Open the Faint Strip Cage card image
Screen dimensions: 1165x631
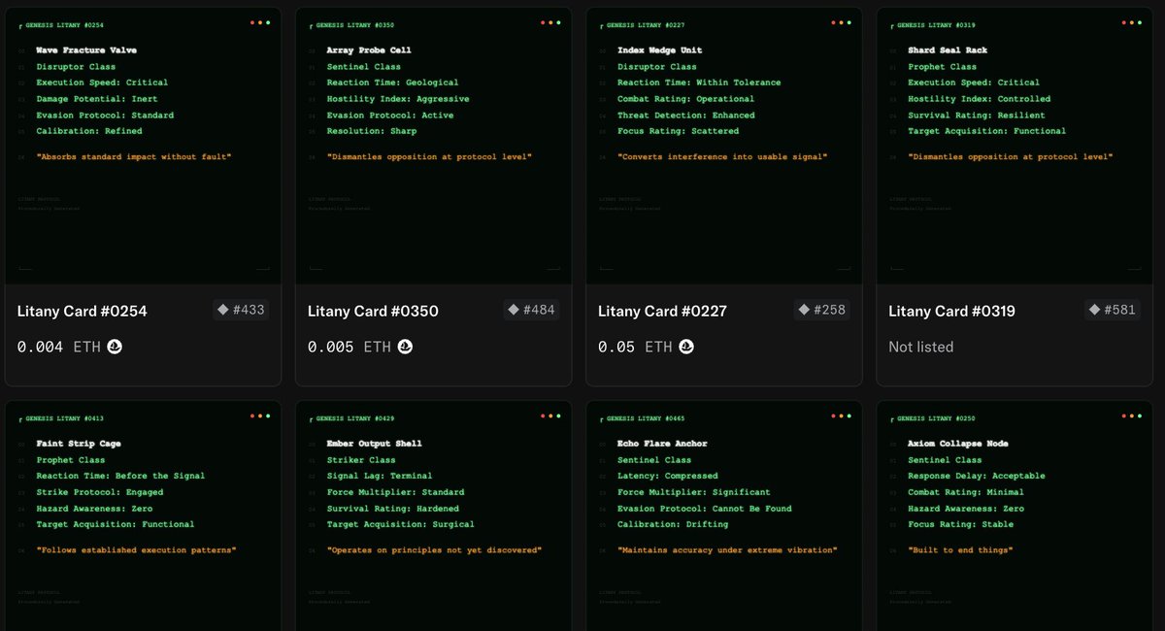pyautogui.click(x=144, y=516)
